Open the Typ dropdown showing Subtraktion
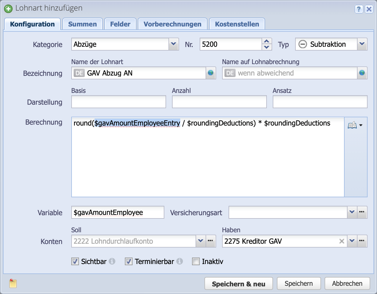Image resolution: width=377 pixels, height=294 pixels. click(362, 44)
